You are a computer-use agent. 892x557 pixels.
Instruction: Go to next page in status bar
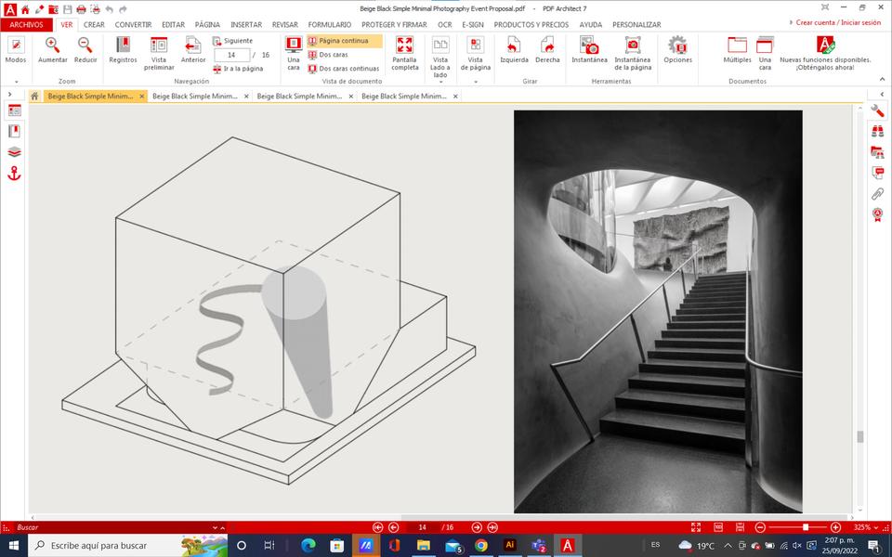[x=477, y=527]
